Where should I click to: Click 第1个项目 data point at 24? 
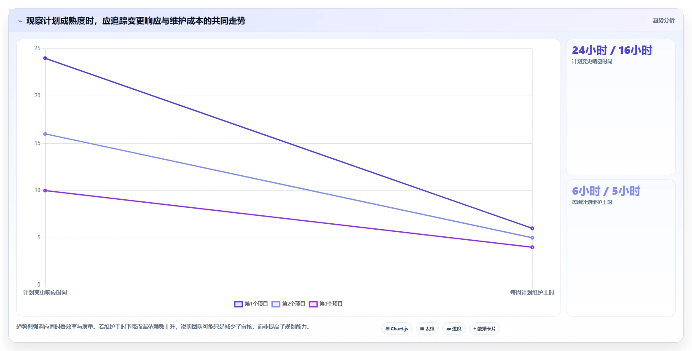[45, 59]
